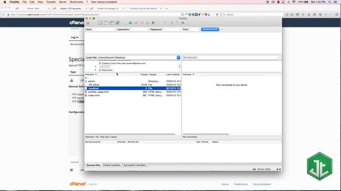Open the Bookmarks menu
341x191 pixels.
click(76, 2)
